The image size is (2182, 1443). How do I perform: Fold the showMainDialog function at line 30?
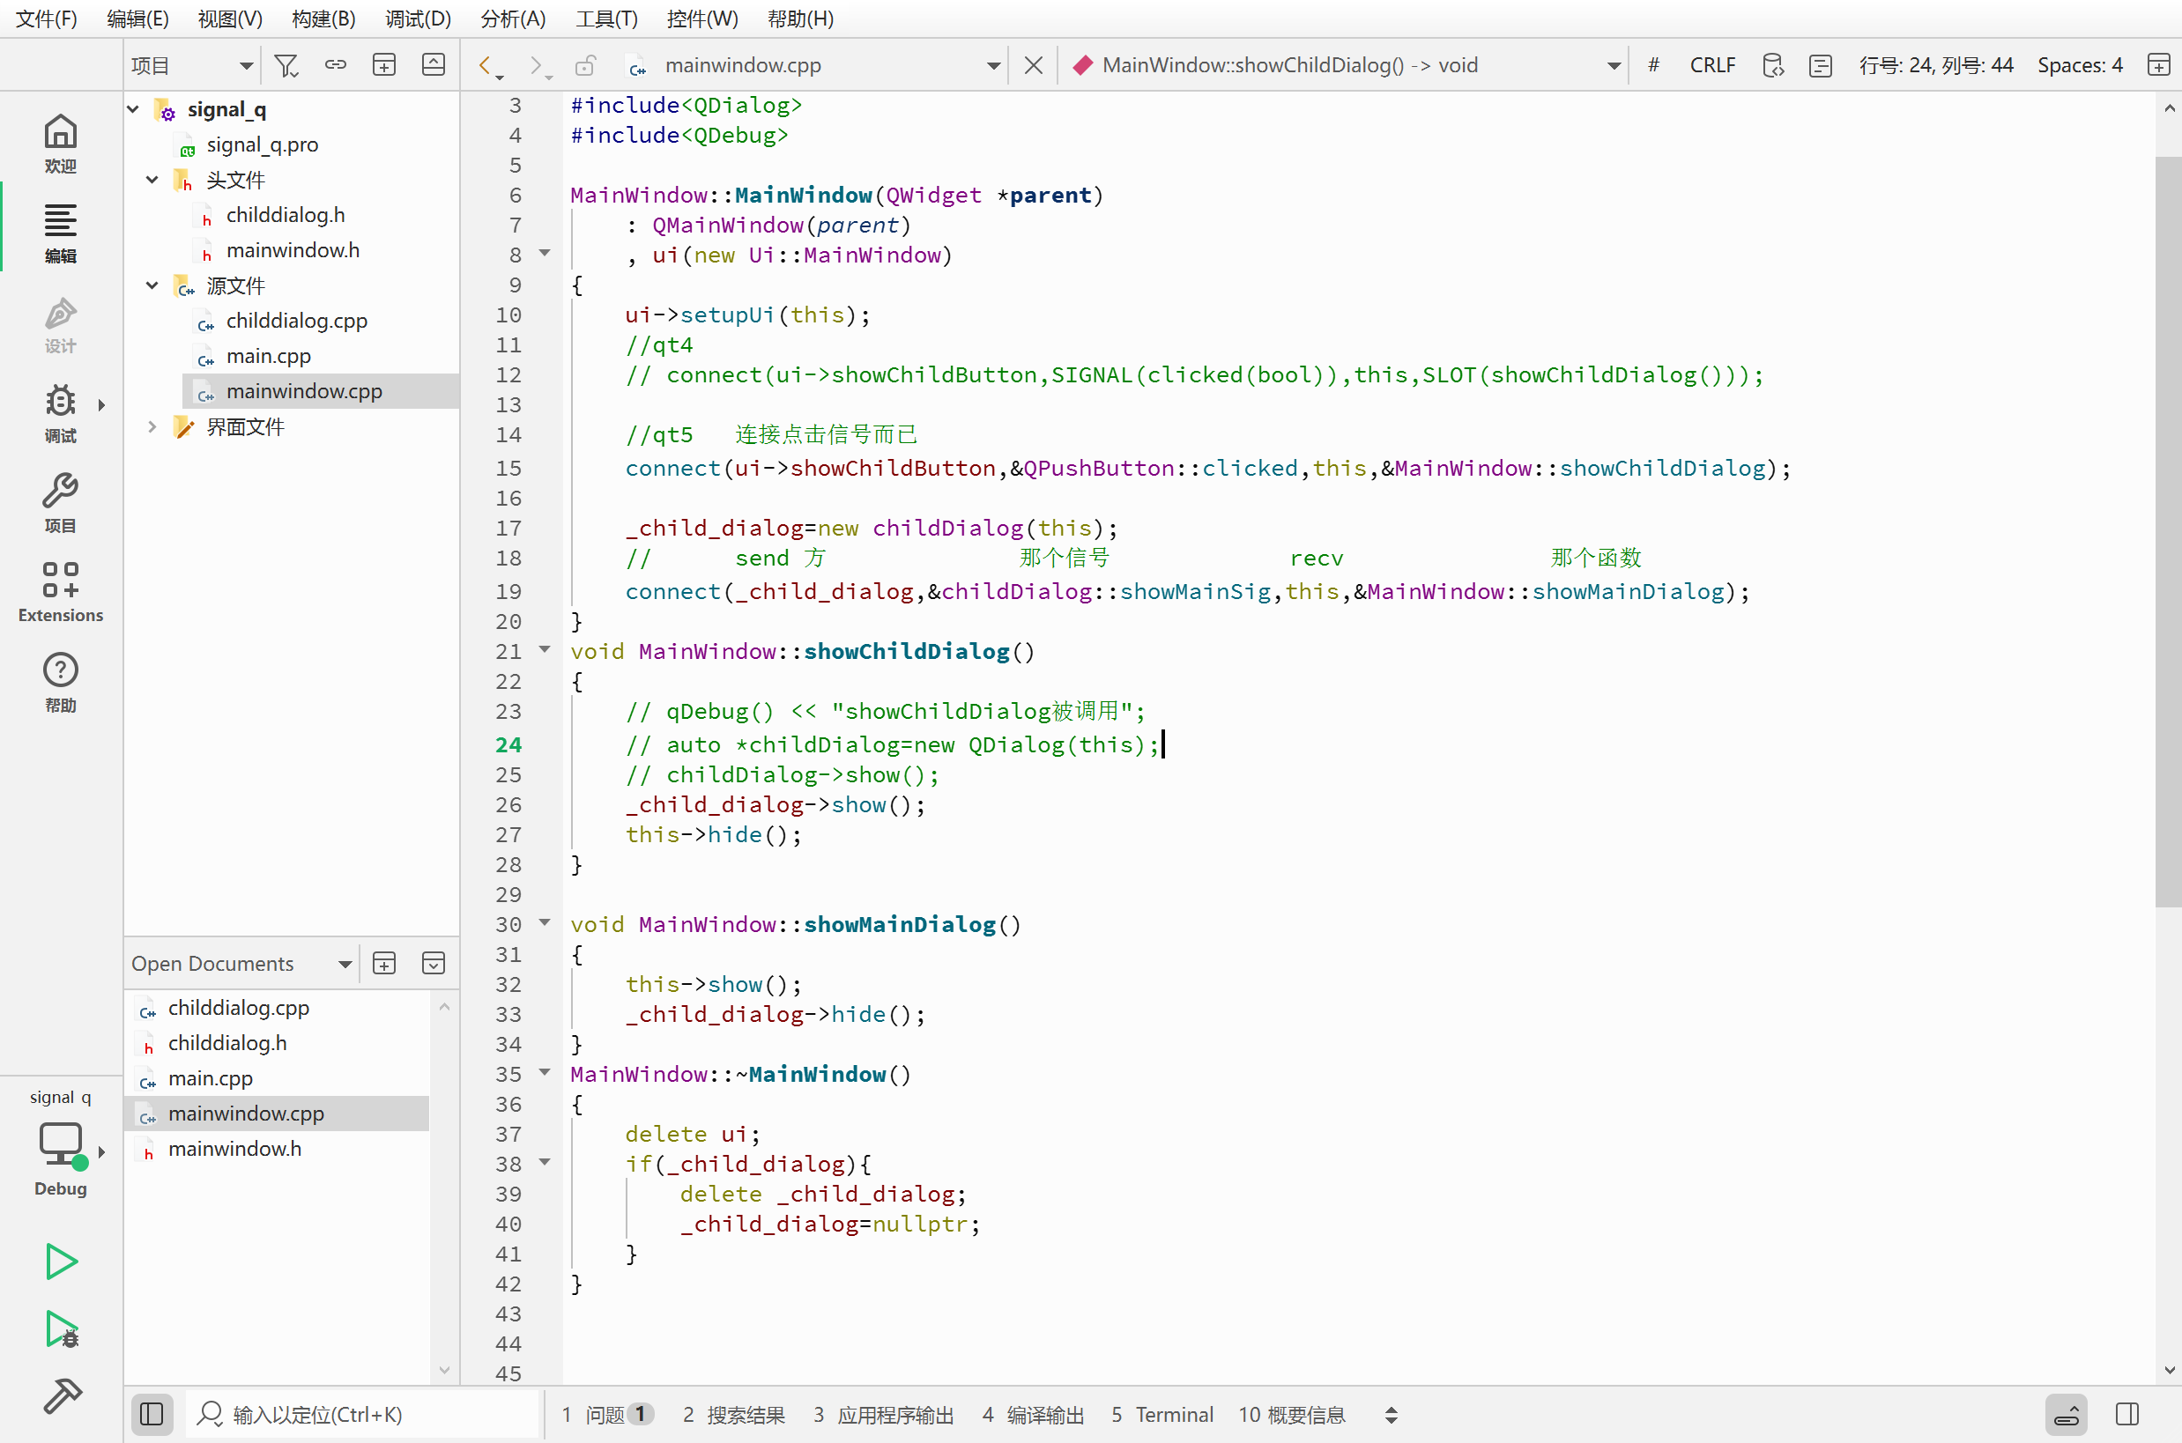[545, 923]
